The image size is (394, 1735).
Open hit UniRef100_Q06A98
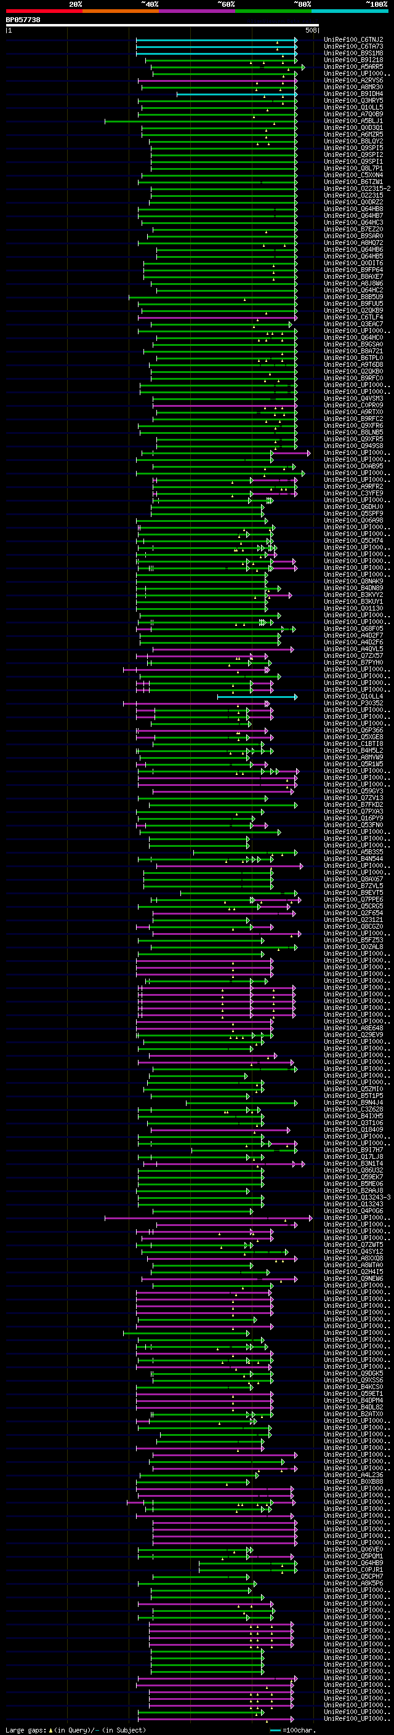click(x=353, y=521)
